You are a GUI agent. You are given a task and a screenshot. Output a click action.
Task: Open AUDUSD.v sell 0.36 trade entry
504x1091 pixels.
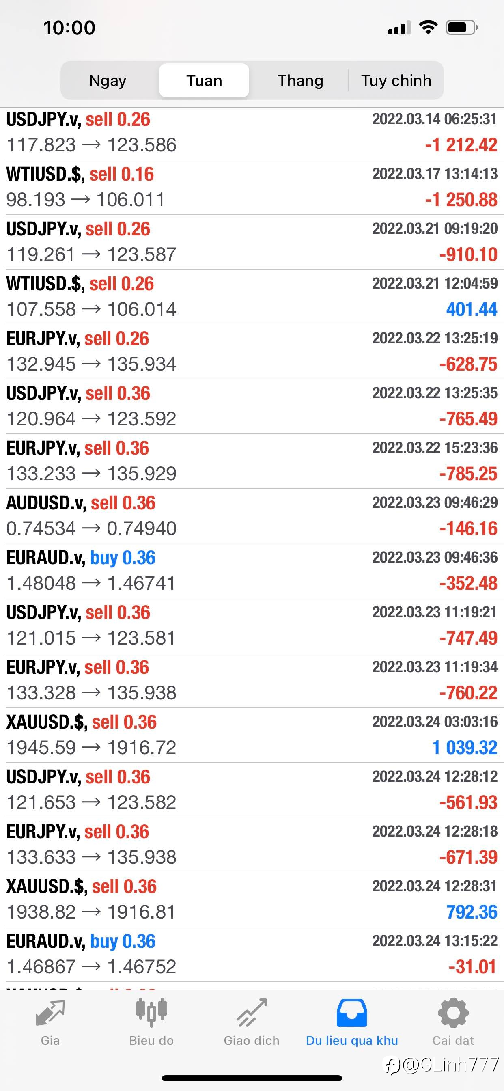[252, 516]
